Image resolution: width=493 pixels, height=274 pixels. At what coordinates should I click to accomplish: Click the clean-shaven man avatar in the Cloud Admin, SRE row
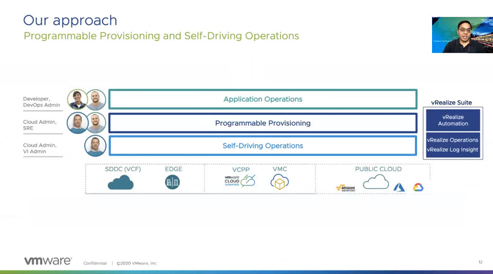pos(77,123)
